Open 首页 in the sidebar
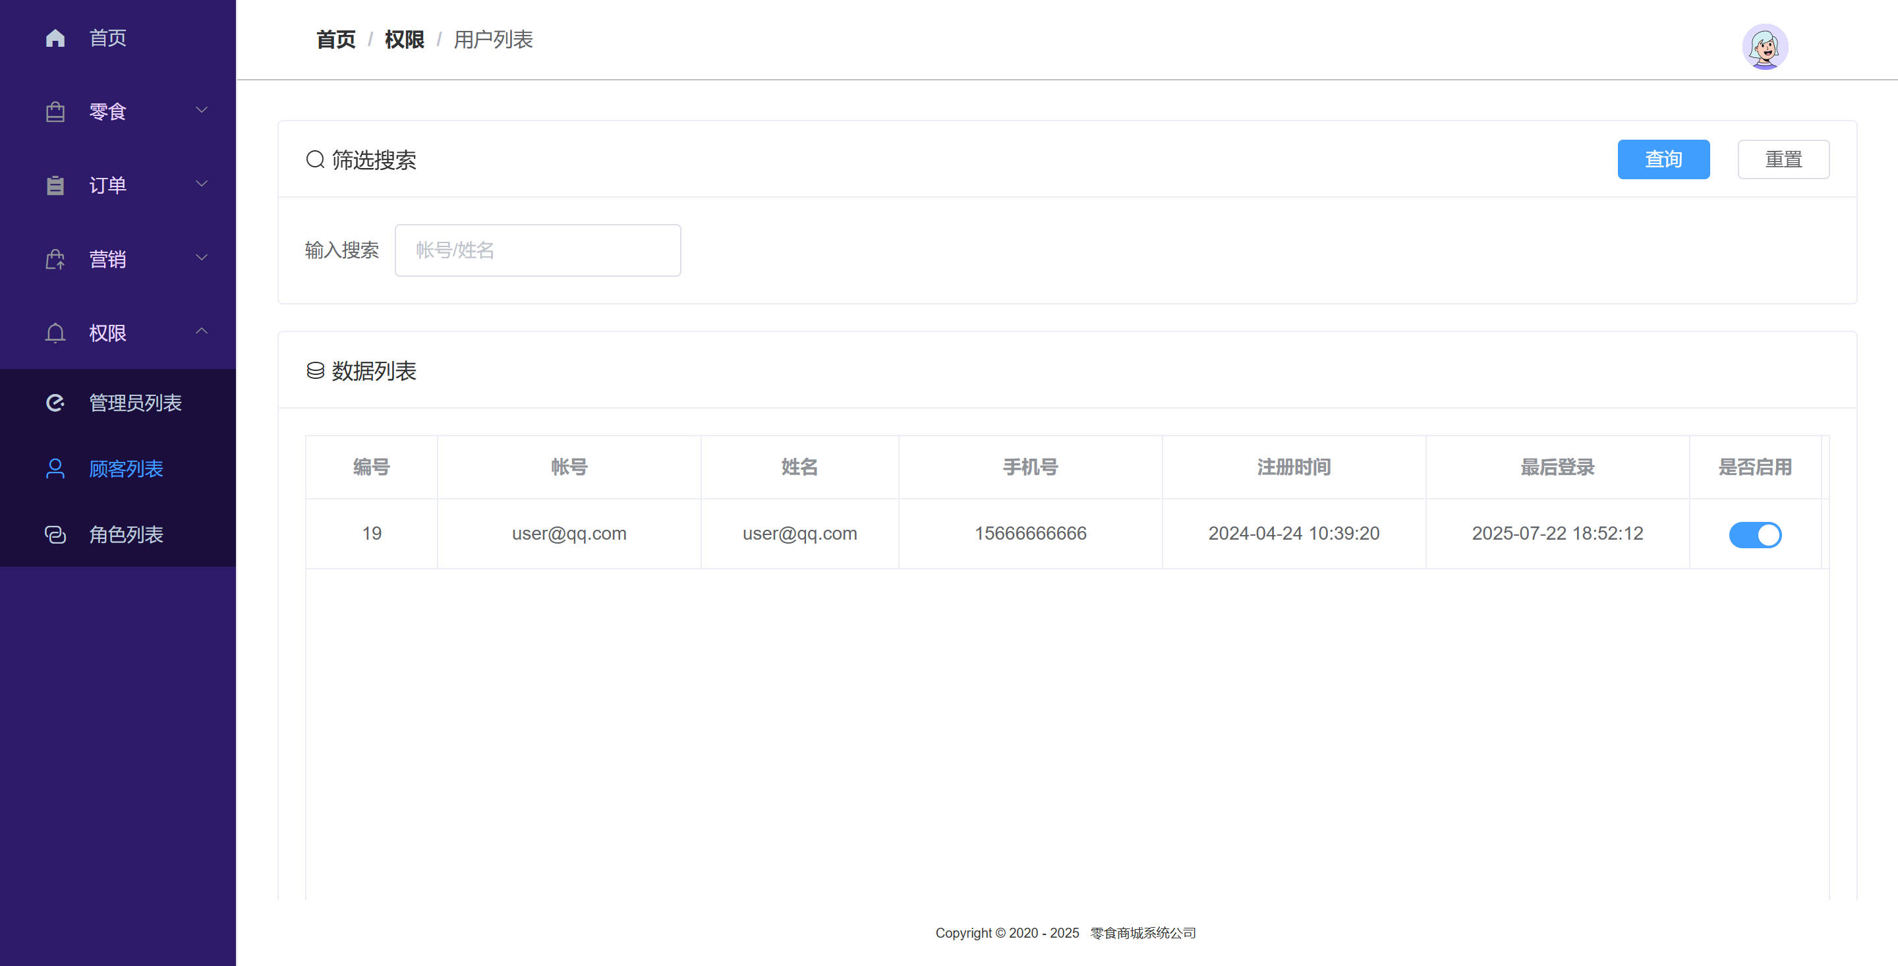 [x=118, y=38]
